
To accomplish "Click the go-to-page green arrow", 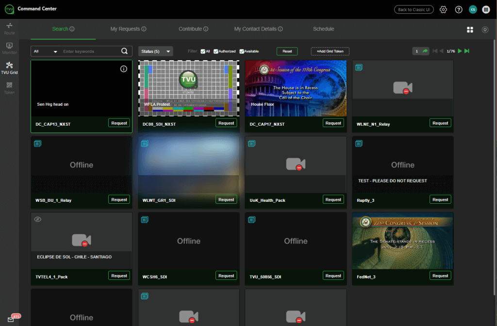I will [x=425, y=51].
